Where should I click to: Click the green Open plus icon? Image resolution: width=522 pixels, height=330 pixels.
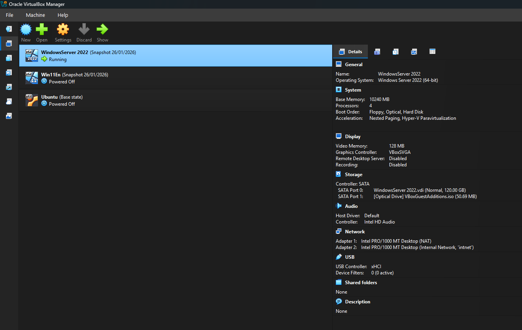tap(42, 30)
